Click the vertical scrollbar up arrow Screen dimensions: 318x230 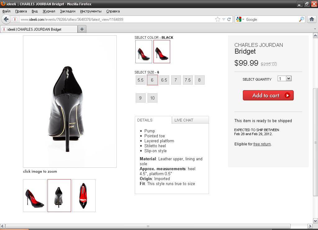316,36
